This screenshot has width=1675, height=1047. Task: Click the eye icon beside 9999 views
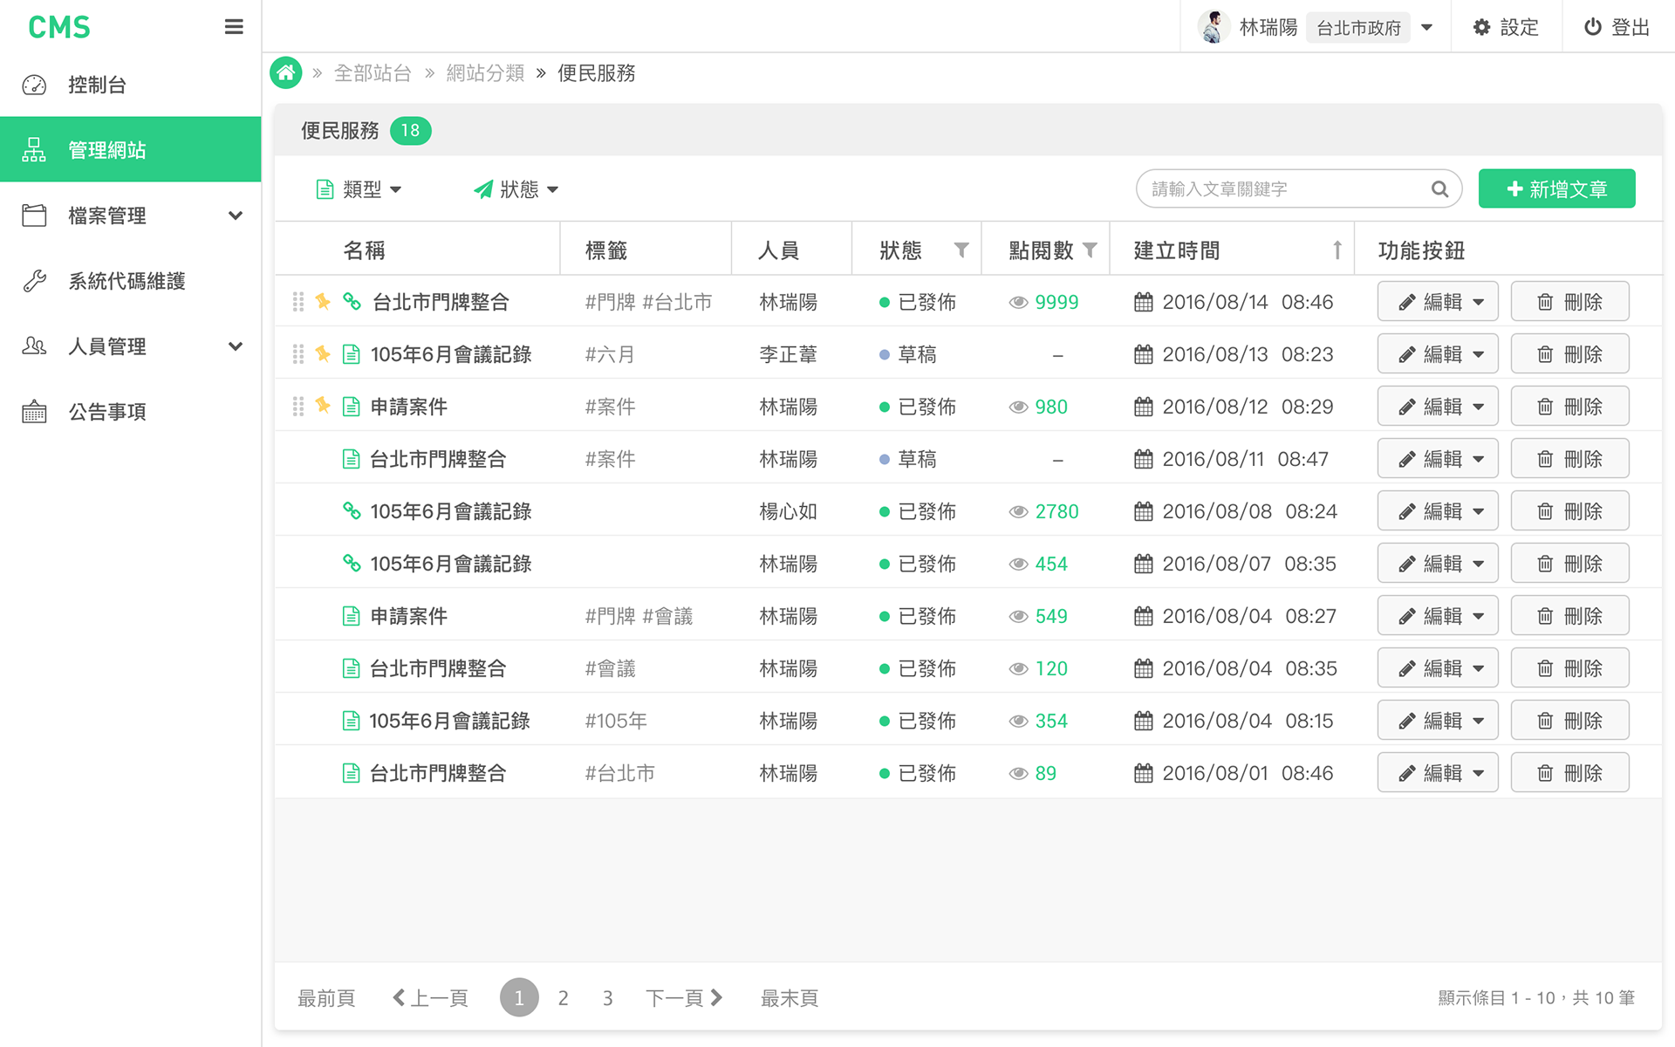pos(1018,303)
